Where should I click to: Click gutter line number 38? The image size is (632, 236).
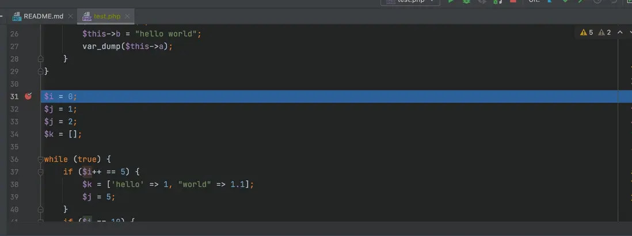(14, 184)
